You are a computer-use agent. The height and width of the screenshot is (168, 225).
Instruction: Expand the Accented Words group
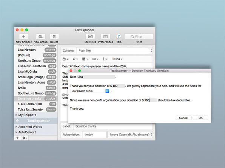tap(16, 127)
